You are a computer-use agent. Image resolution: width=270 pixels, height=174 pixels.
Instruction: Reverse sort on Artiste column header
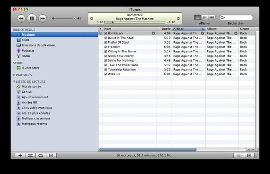(189, 29)
